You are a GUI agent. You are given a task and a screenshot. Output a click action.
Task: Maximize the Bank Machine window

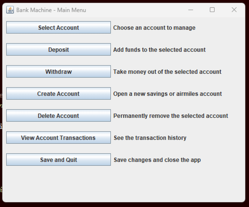click(212, 10)
